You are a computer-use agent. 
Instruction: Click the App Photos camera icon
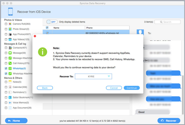10,34
